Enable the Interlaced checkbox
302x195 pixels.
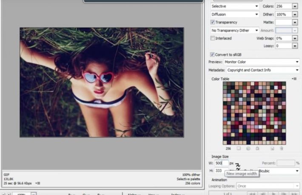tap(213, 38)
